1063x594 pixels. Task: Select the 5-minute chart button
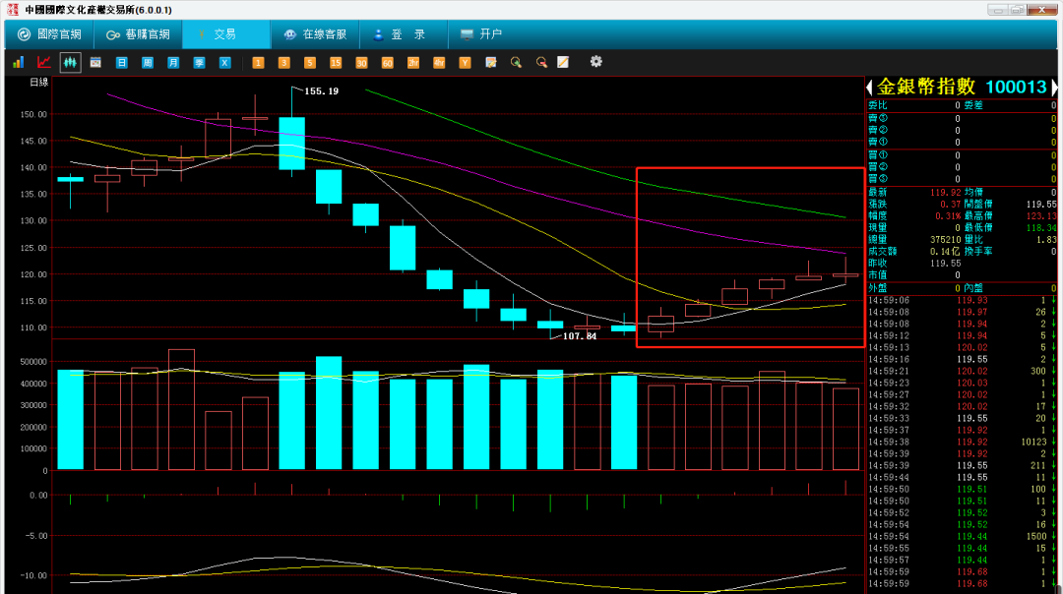coord(309,62)
